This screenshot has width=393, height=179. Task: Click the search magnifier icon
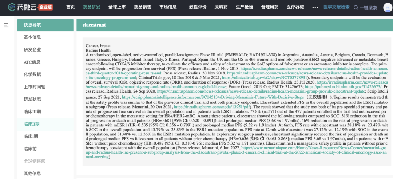coord(356,8)
